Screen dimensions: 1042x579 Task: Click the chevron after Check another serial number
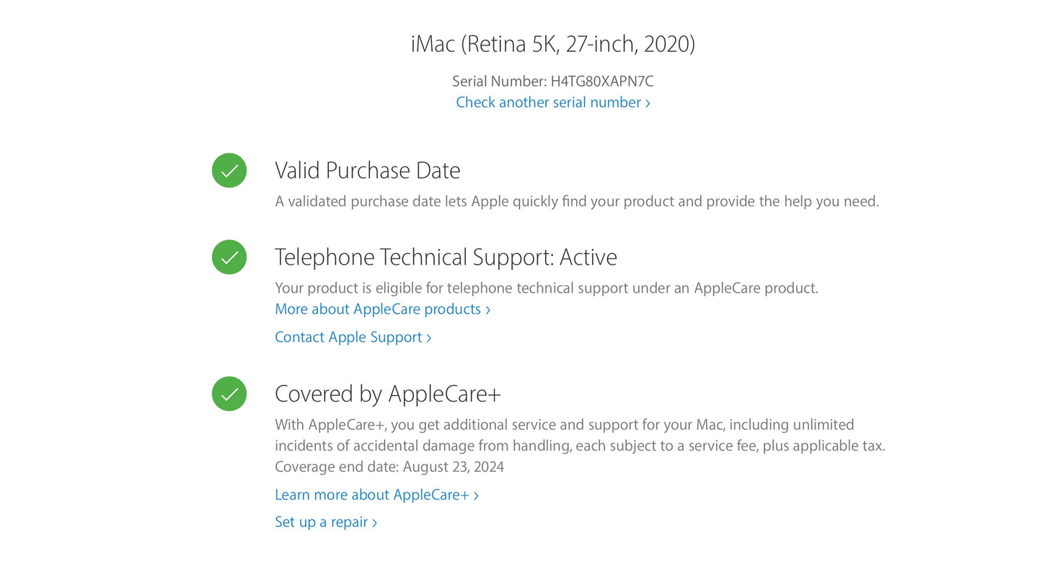(648, 103)
